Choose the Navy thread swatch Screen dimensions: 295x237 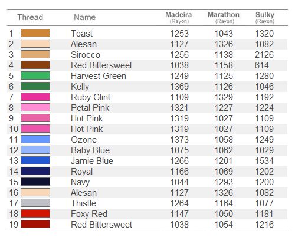click(x=35, y=182)
